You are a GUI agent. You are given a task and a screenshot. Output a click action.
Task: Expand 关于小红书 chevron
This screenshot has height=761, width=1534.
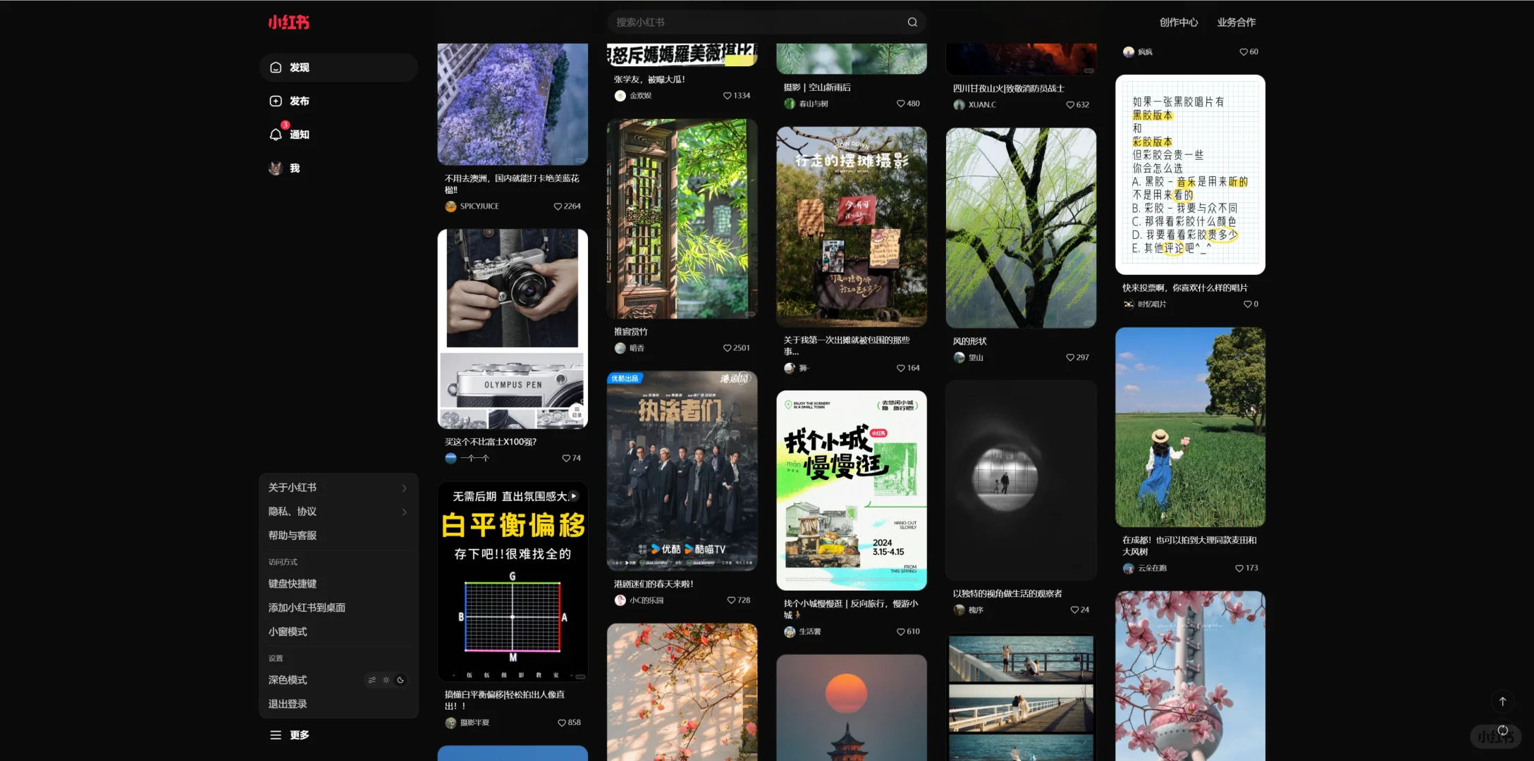tap(404, 488)
